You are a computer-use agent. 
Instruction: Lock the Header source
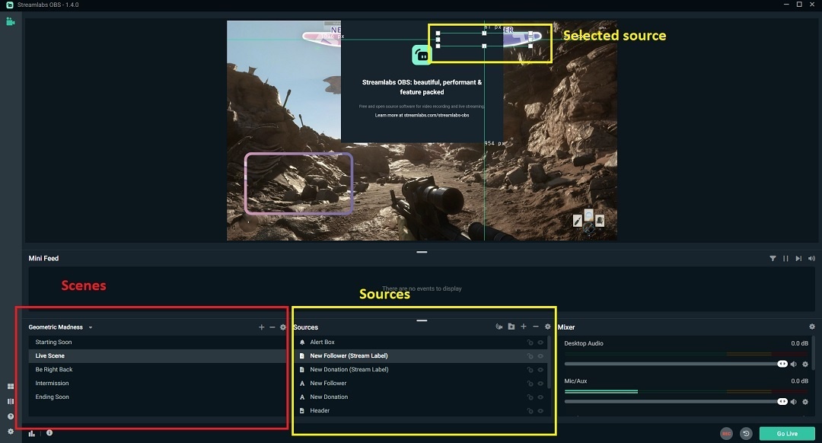[530, 410]
